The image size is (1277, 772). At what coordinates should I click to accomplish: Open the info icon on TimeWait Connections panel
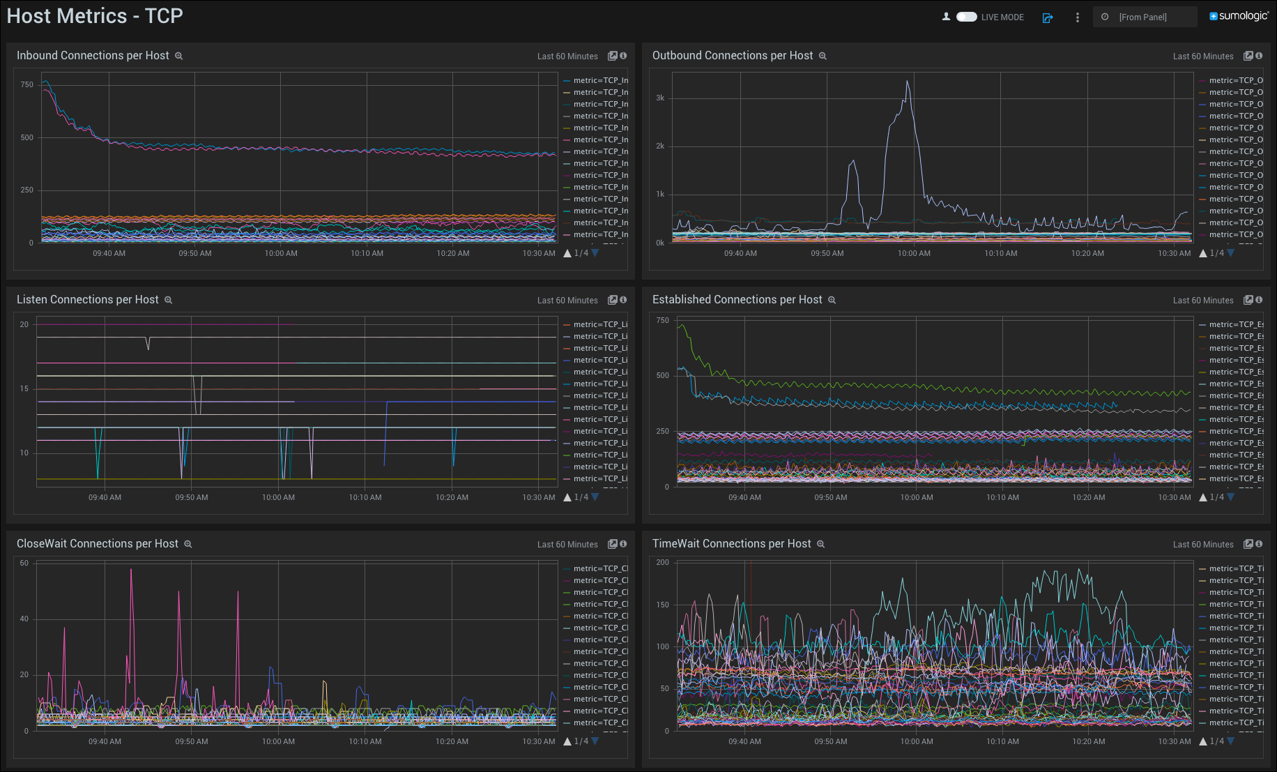pyautogui.click(x=1260, y=544)
